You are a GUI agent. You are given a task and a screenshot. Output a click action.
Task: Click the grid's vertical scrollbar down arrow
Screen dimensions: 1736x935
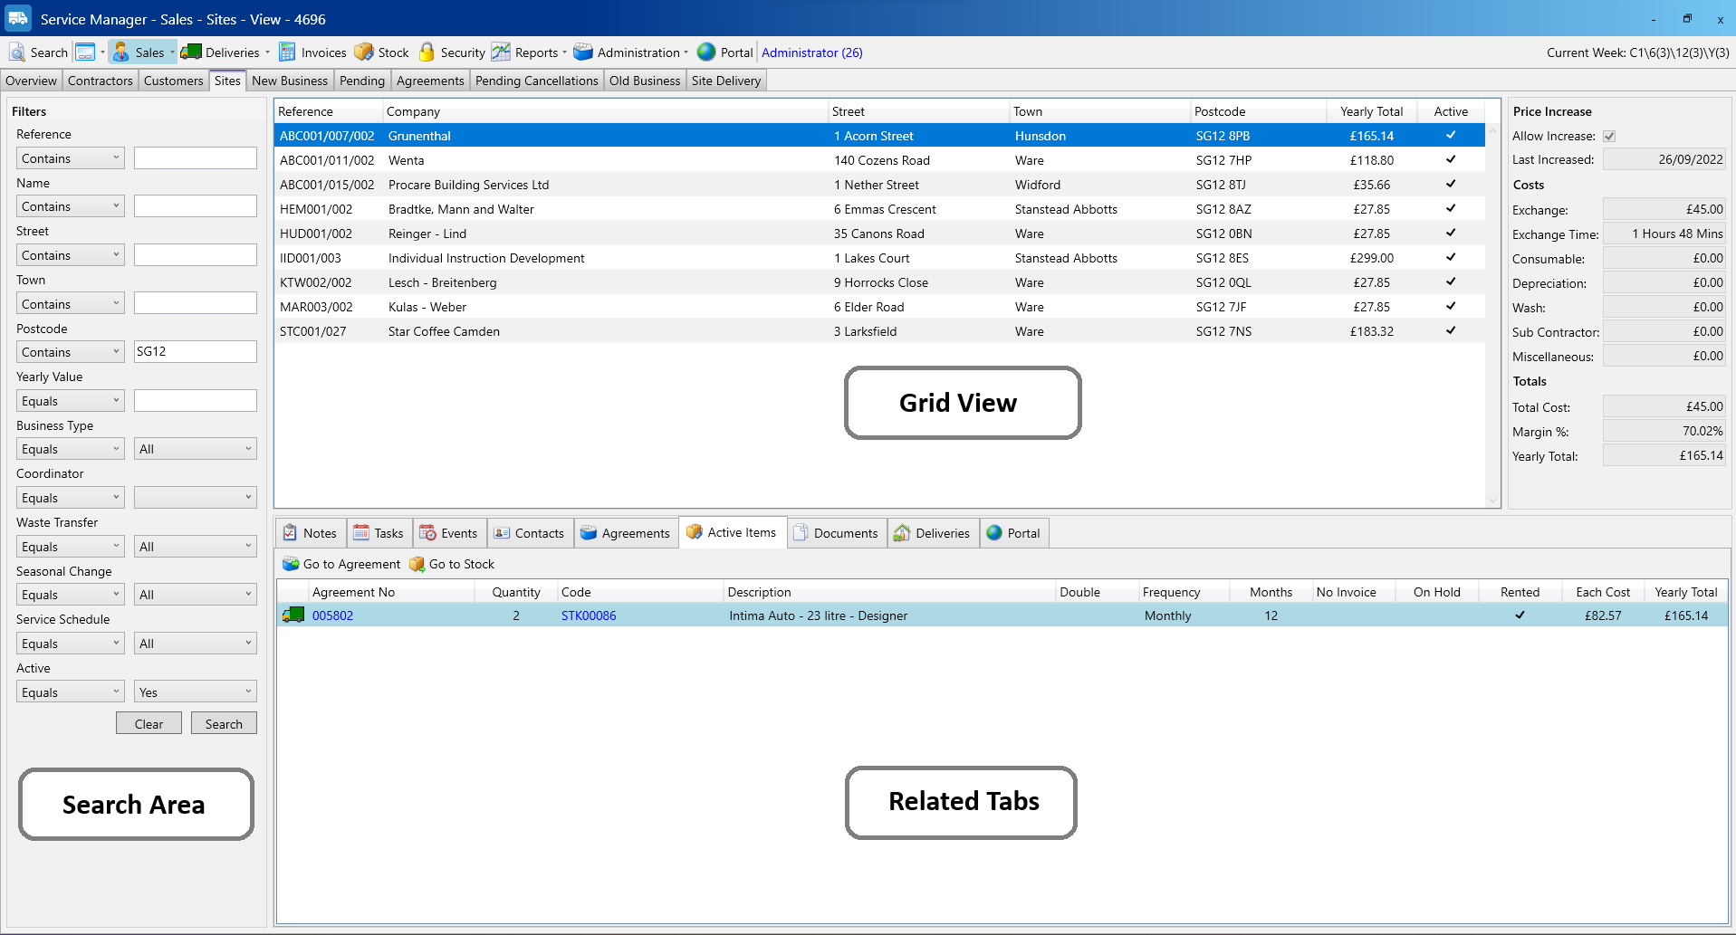[x=1492, y=500]
